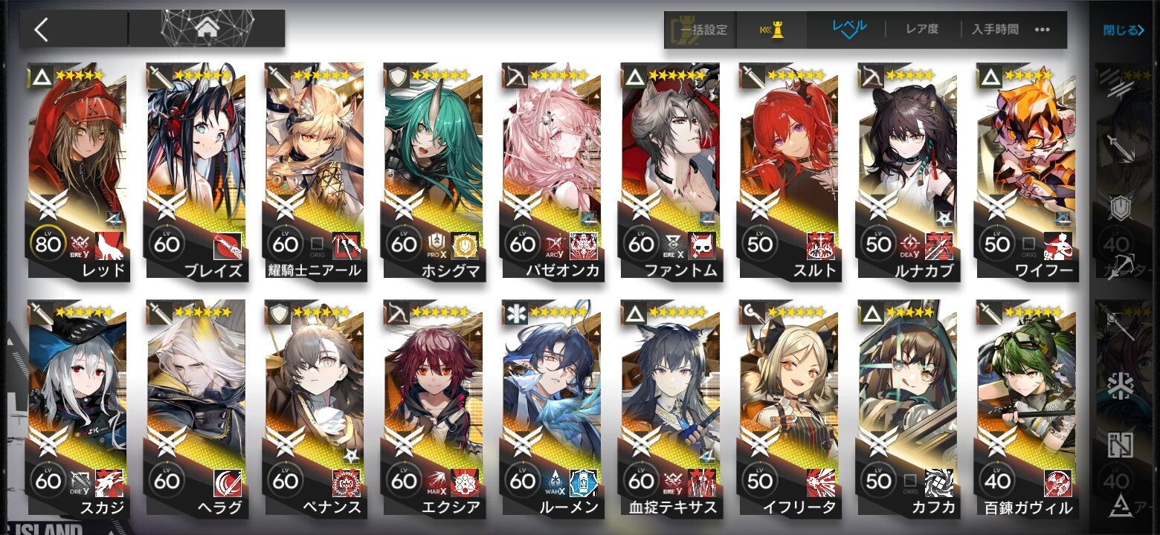Click ルーメン's blue lantern skill icon
Image resolution: width=1160 pixels, height=535 pixels.
pyautogui.click(x=583, y=482)
